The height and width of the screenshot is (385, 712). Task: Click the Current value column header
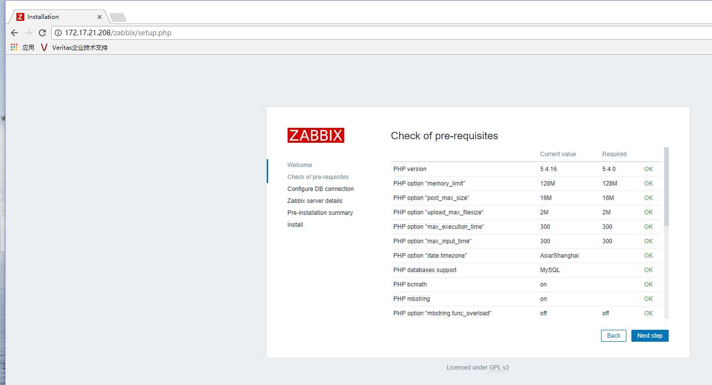tap(558, 154)
